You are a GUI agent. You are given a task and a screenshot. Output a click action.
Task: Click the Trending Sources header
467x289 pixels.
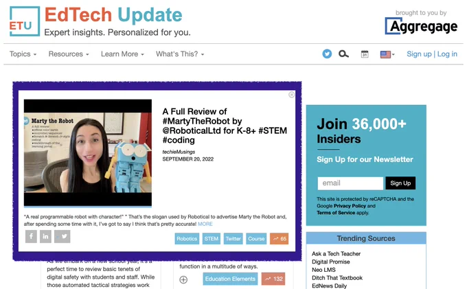pyautogui.click(x=366, y=238)
